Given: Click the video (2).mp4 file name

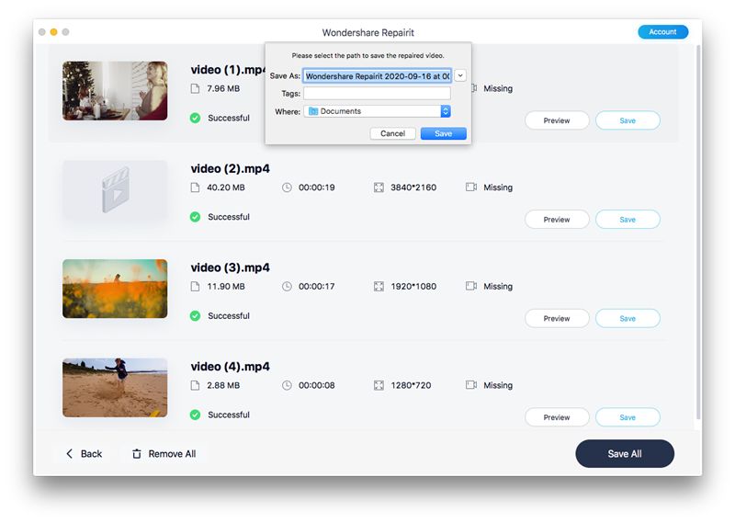Looking at the screenshot, I should tap(231, 169).
